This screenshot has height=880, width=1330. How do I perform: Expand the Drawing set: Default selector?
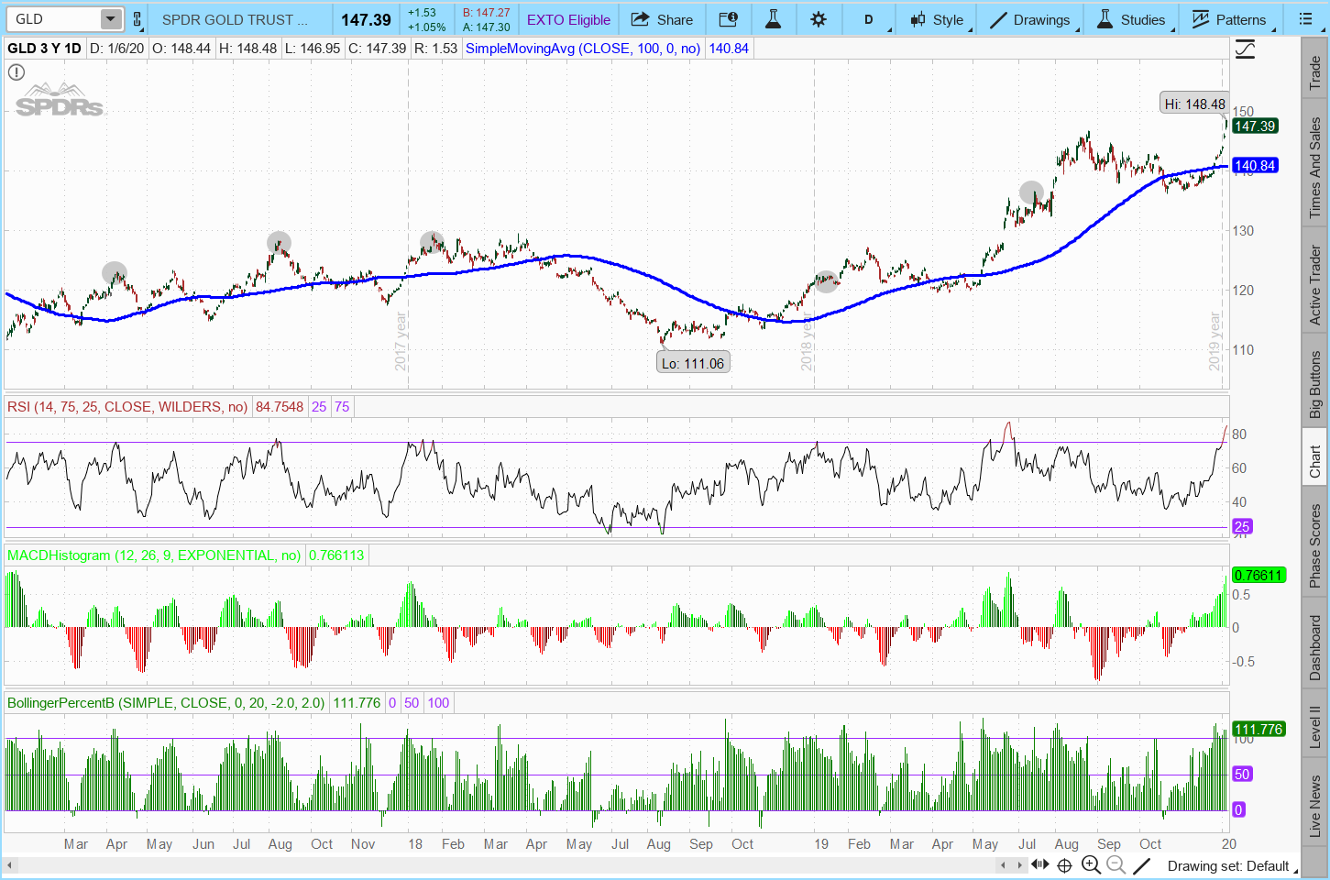(x=1227, y=865)
